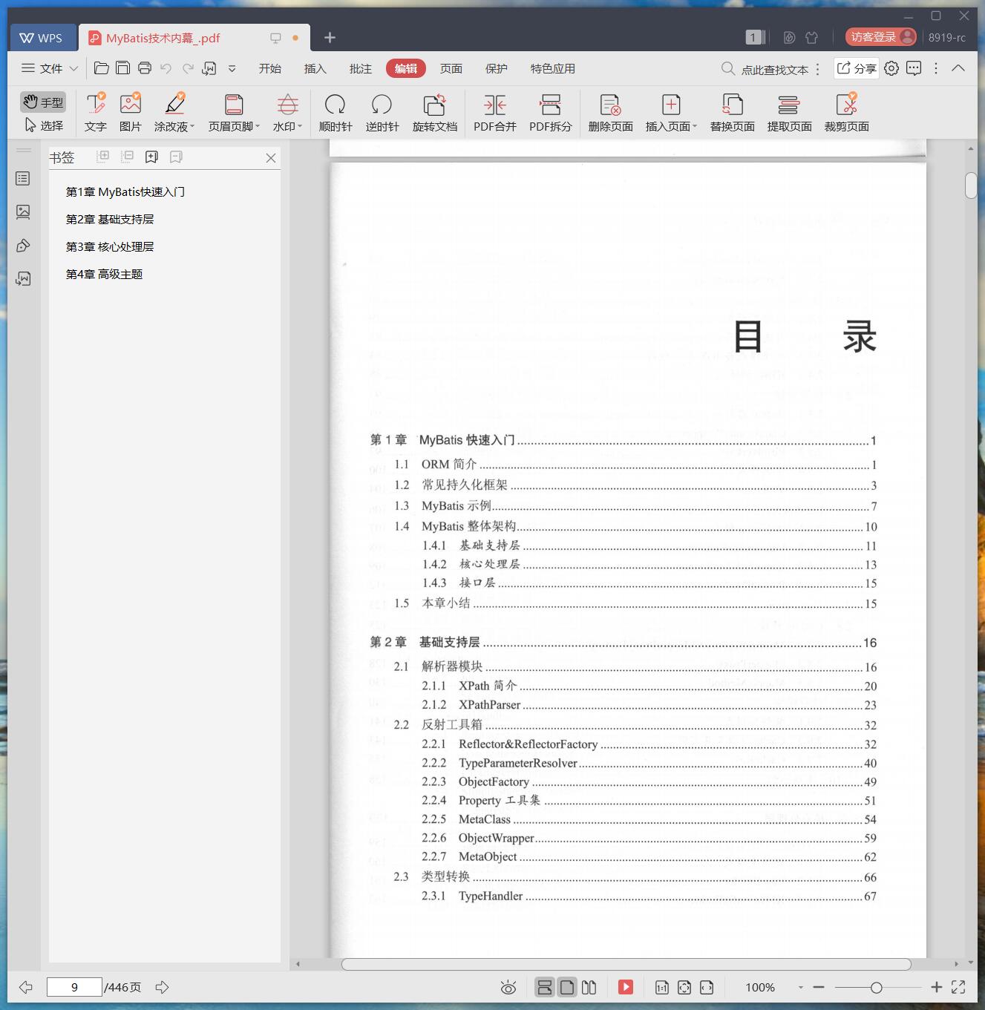985x1010 pixels.
Task: Click the Open file folder icon
Action: coord(102,68)
